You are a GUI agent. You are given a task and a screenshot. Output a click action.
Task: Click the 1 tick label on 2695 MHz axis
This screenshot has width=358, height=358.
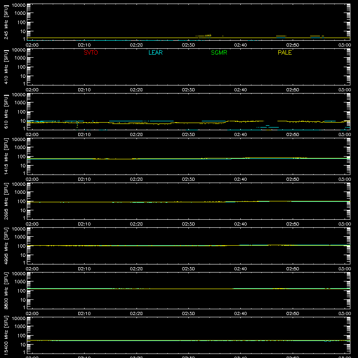click(x=24, y=218)
